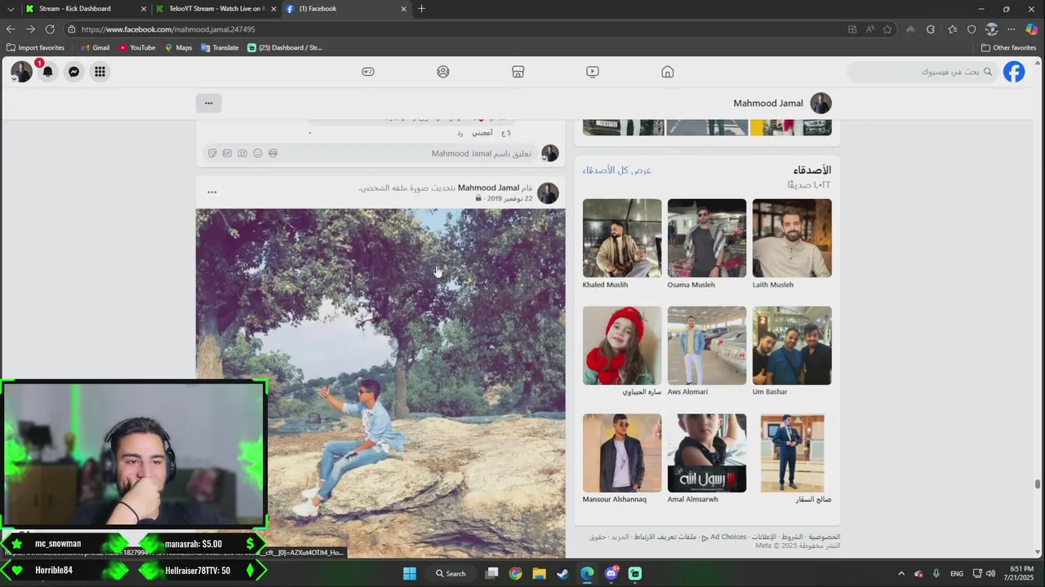
Task: Open Edge profile avatar
Action: 991,29
